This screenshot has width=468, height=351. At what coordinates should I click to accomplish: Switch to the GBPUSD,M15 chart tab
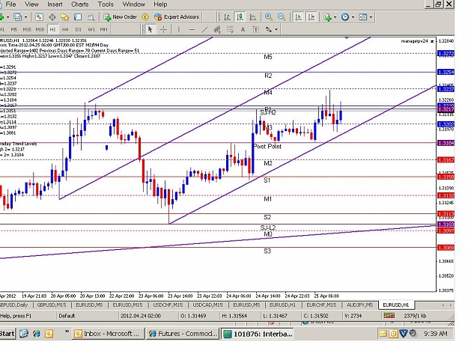tap(51, 305)
